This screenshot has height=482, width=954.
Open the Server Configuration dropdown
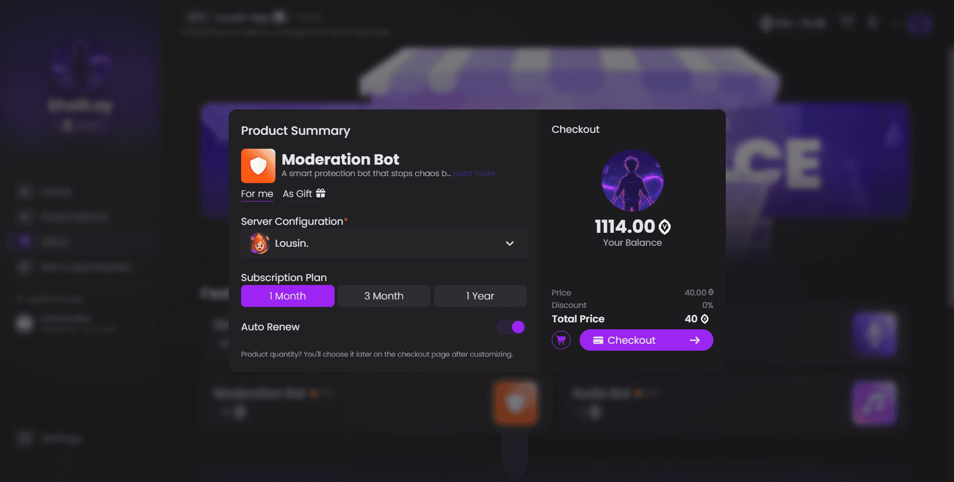[x=384, y=243]
